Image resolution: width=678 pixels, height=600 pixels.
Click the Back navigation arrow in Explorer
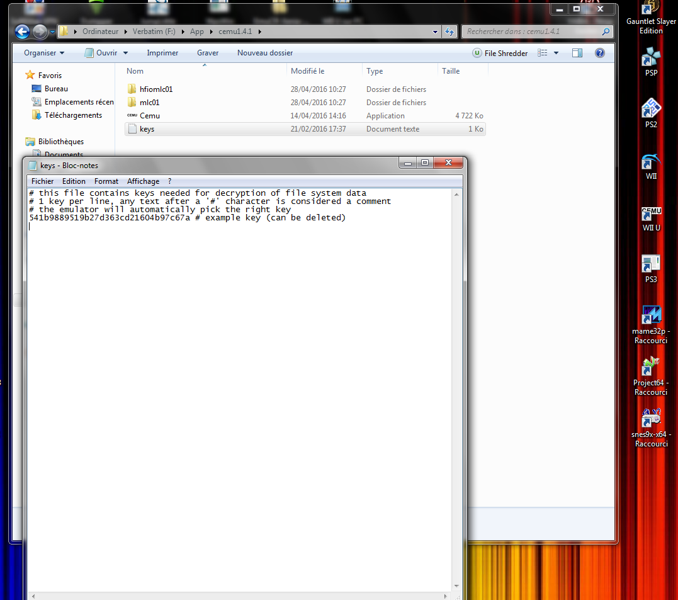pyautogui.click(x=23, y=31)
